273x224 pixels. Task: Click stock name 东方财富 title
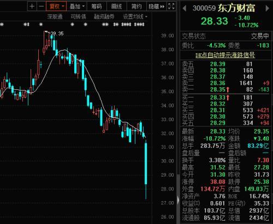(x=236, y=8)
